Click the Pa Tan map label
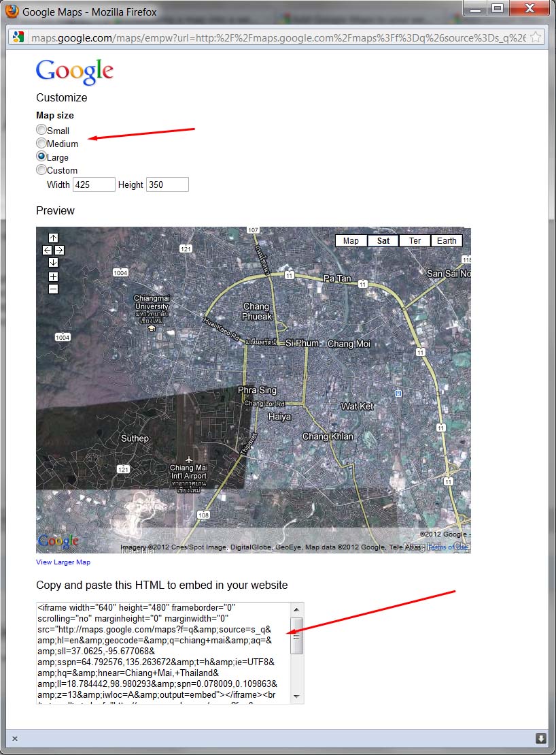 [x=337, y=278]
